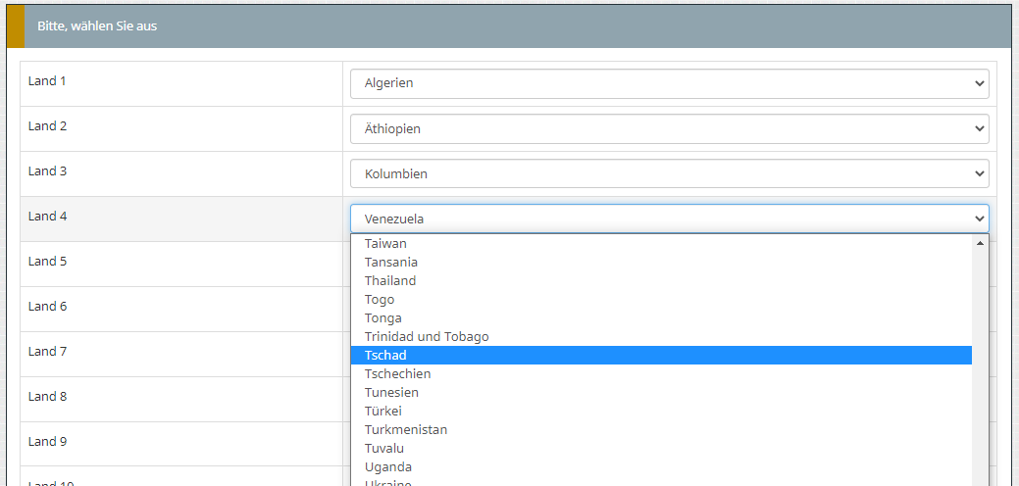Image resolution: width=1019 pixels, height=486 pixels.
Task: Pick Tuvalu from the country list
Action: click(x=384, y=448)
